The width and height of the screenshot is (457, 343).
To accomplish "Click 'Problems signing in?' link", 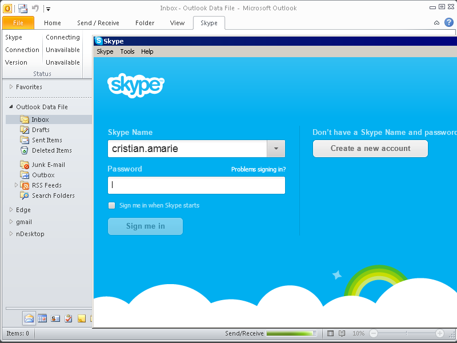I will tap(259, 169).
